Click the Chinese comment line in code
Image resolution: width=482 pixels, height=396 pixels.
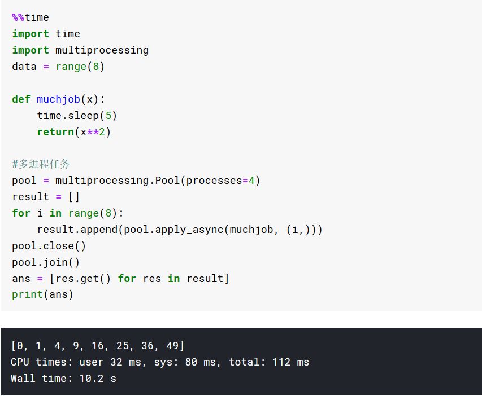41,164
